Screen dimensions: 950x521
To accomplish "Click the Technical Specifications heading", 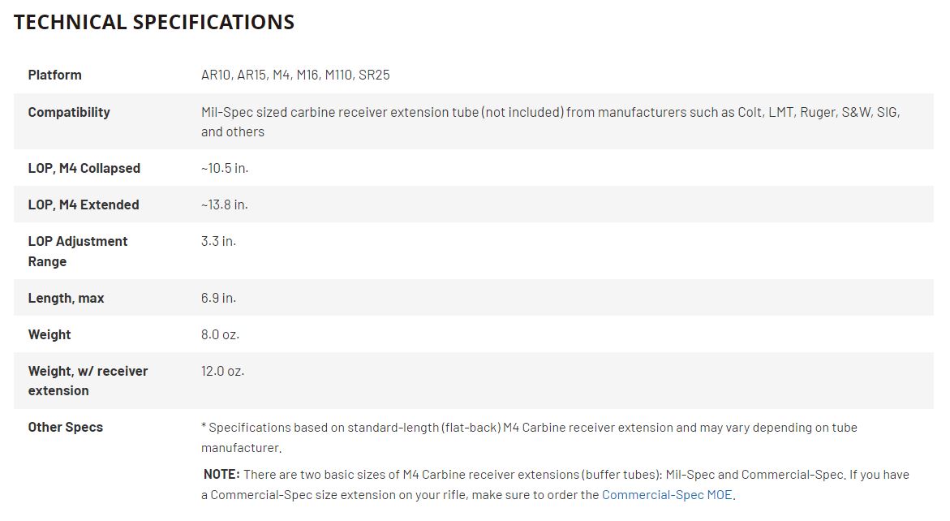I will pyautogui.click(x=154, y=23).
